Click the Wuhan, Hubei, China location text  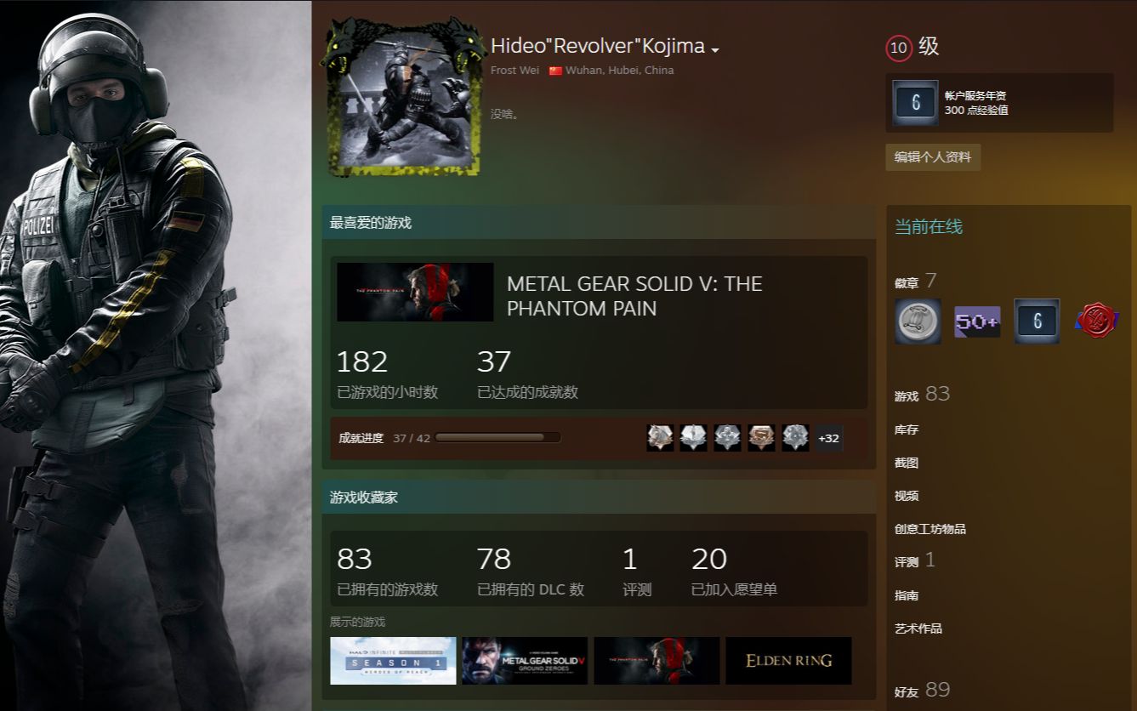619,71
